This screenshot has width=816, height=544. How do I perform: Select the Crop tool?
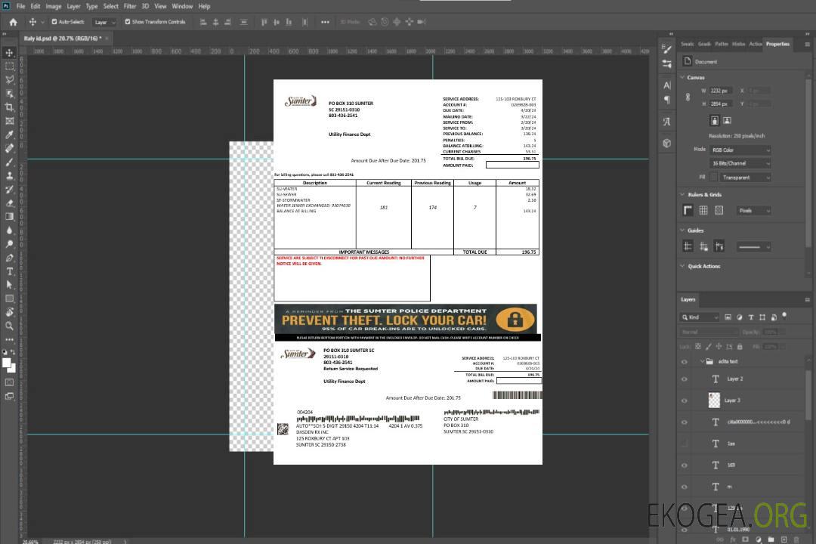tap(10, 107)
